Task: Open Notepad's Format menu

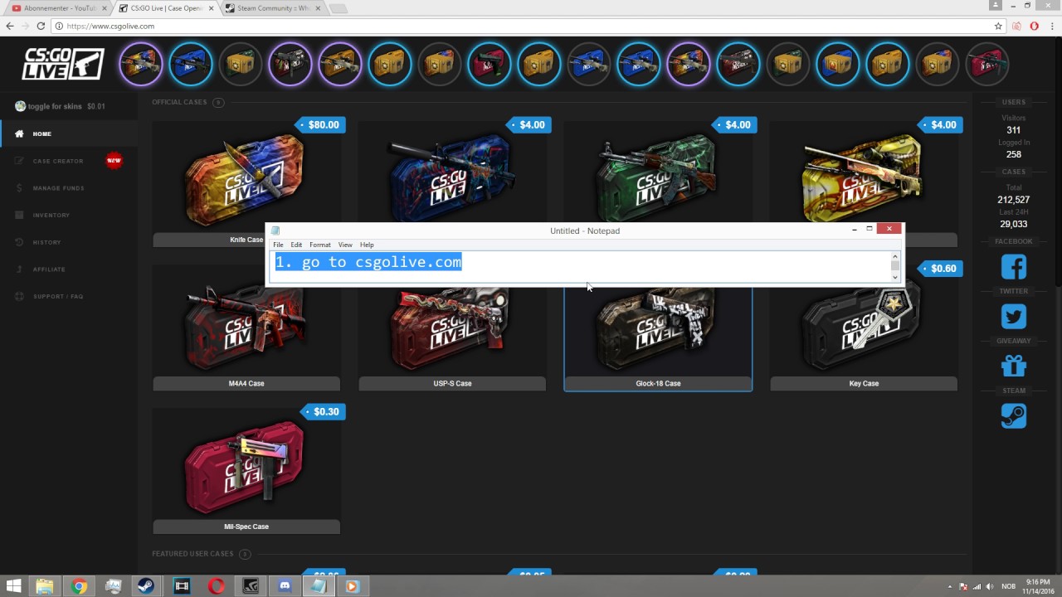Action: click(x=319, y=245)
